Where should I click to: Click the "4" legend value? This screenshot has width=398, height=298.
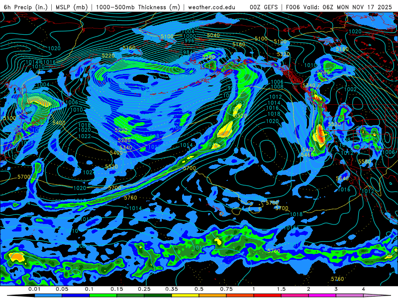[364, 289]
